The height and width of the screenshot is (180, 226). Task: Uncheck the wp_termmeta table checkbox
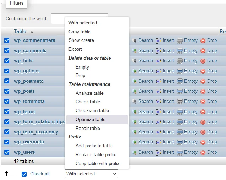coord(7,102)
